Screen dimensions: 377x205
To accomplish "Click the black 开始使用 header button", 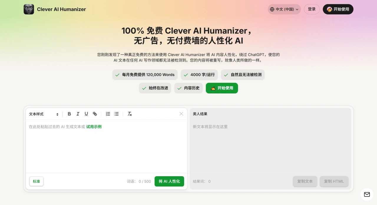I will coord(338,9).
